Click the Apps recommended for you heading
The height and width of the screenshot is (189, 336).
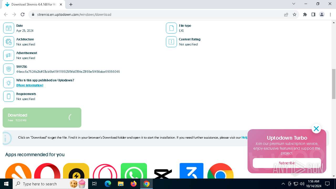point(35,155)
